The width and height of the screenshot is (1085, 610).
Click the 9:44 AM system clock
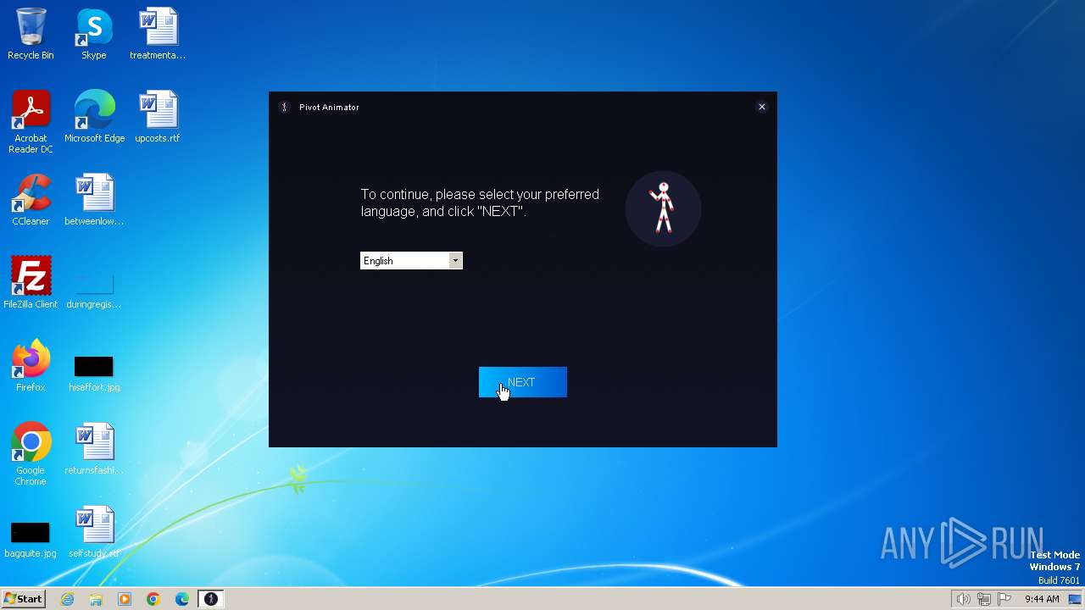pyautogui.click(x=1042, y=599)
